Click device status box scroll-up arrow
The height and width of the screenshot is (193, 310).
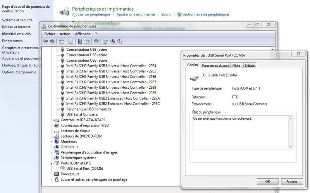(290, 119)
